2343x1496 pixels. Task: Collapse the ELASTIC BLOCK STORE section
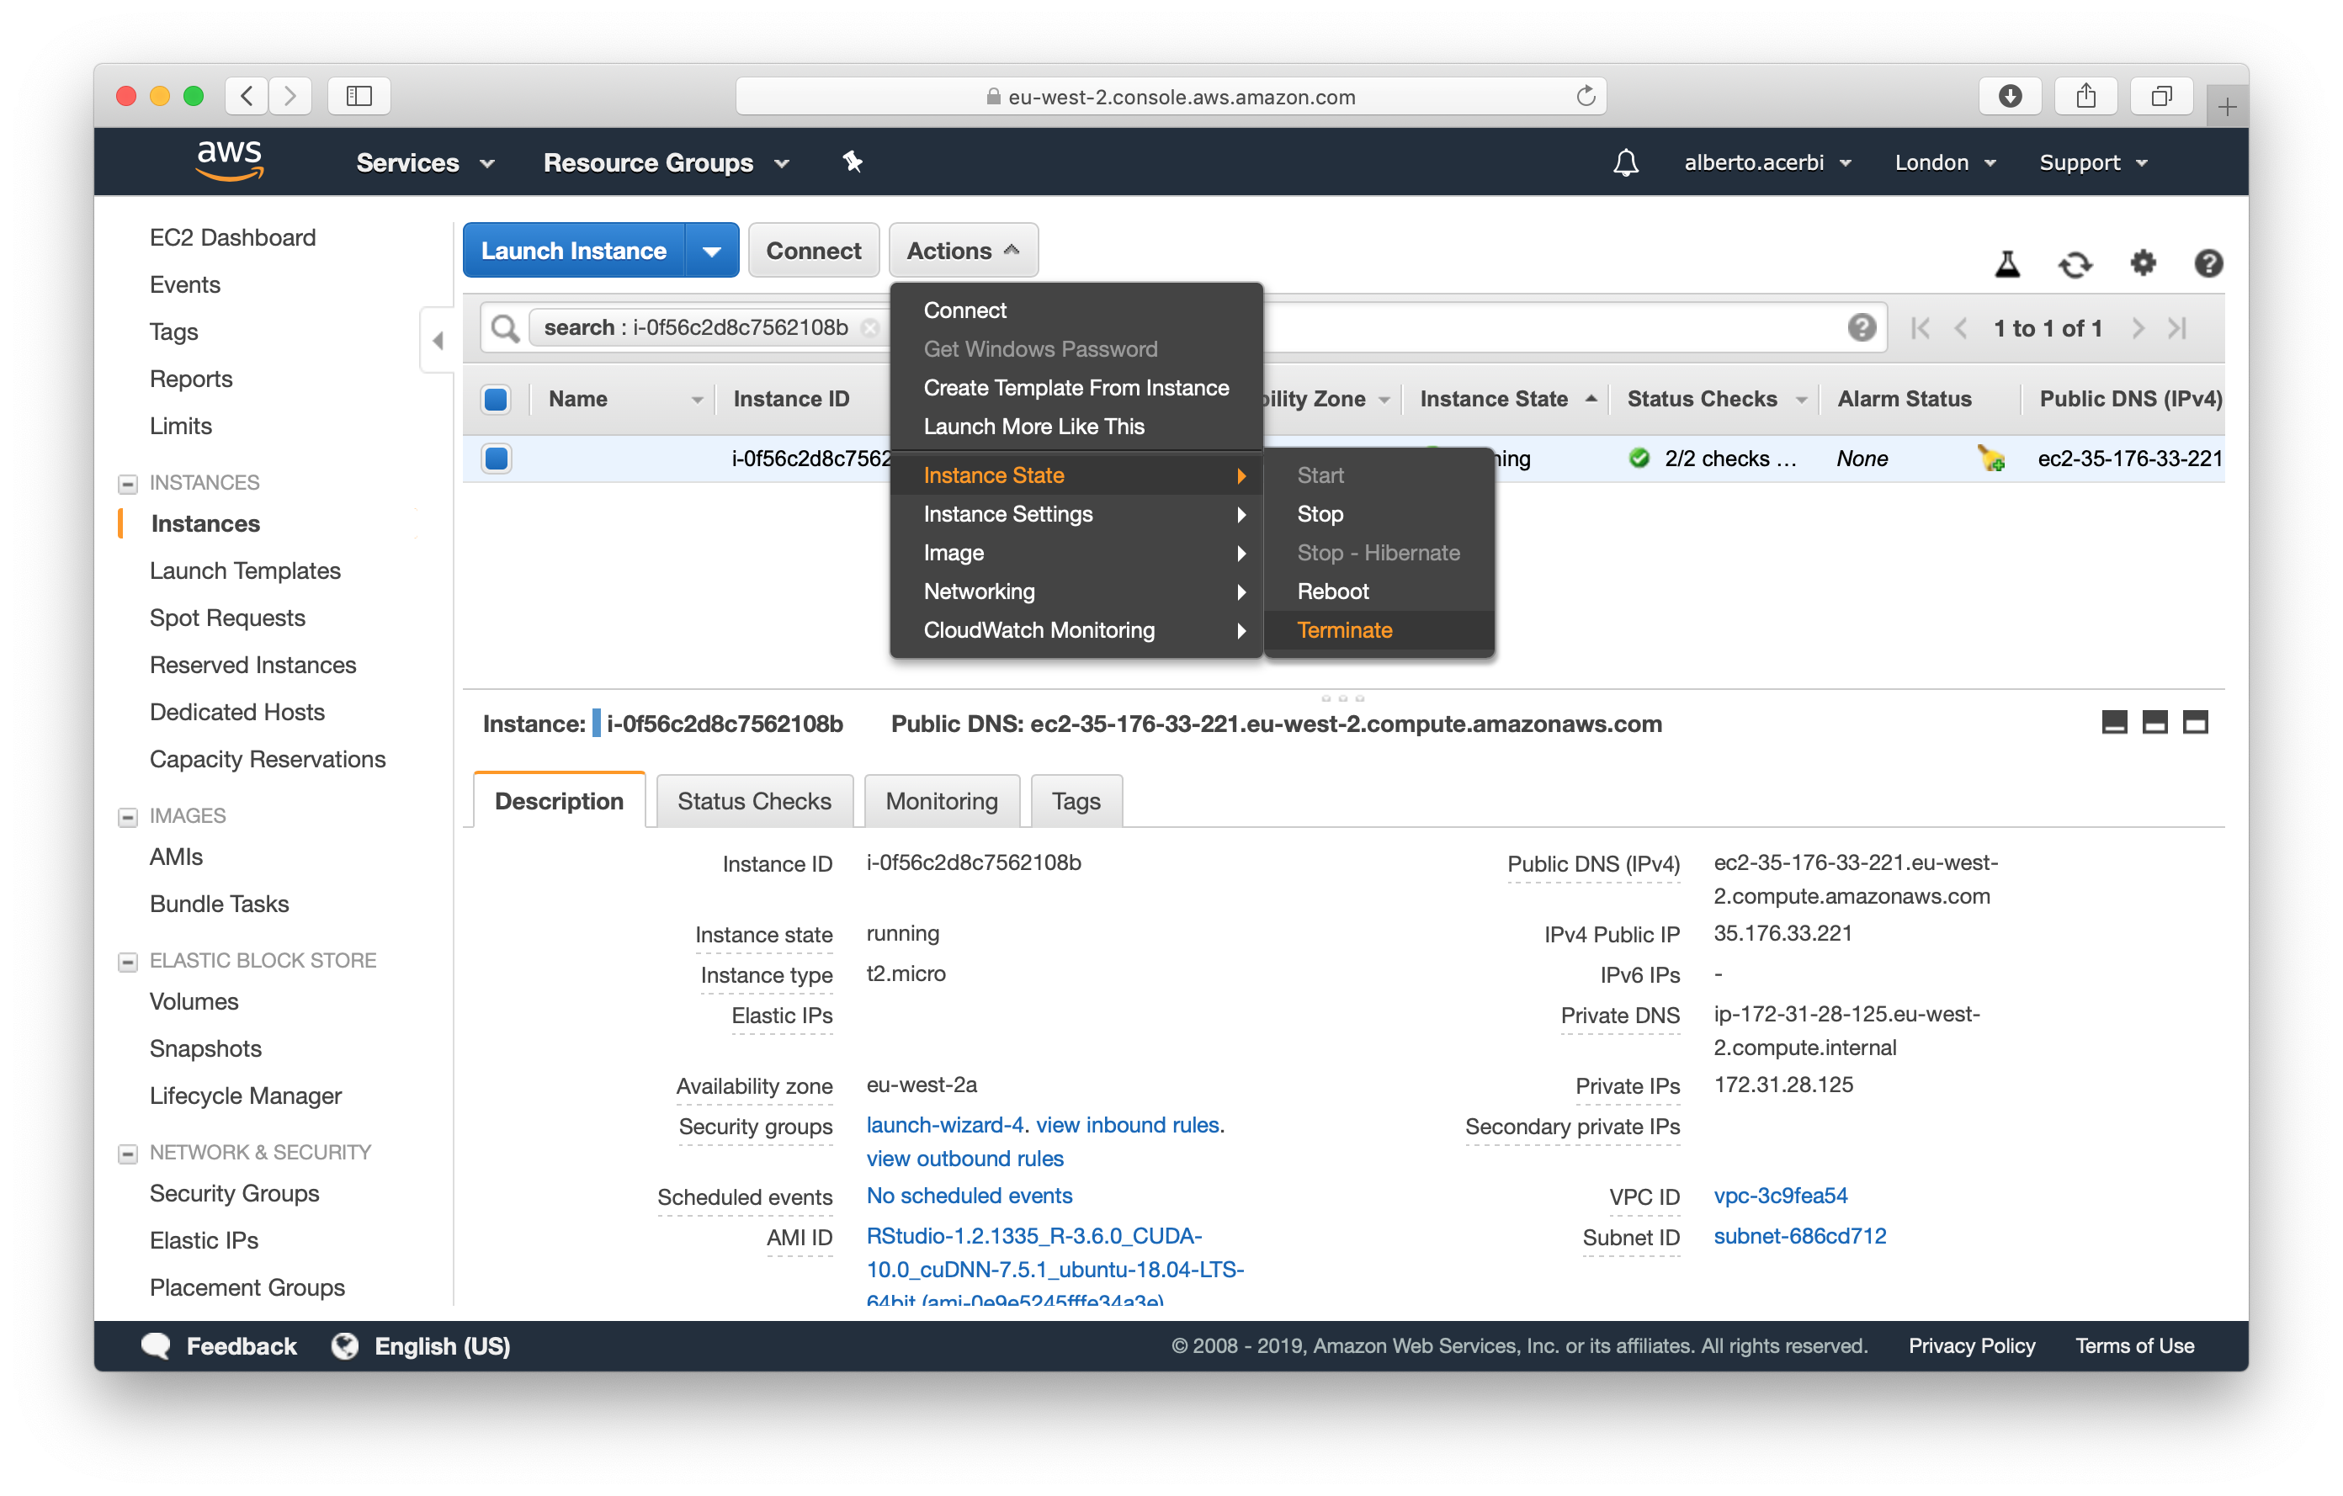click(x=127, y=962)
